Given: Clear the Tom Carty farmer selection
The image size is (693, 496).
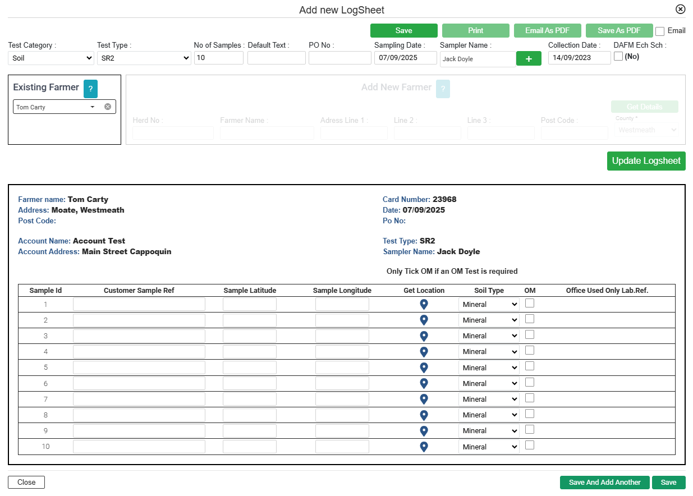Looking at the screenshot, I should tap(108, 107).
